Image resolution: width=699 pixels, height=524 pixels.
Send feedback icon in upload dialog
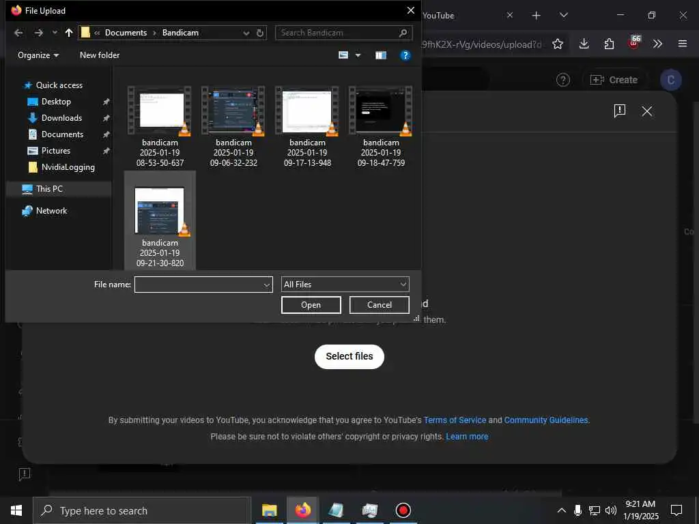[620, 111]
